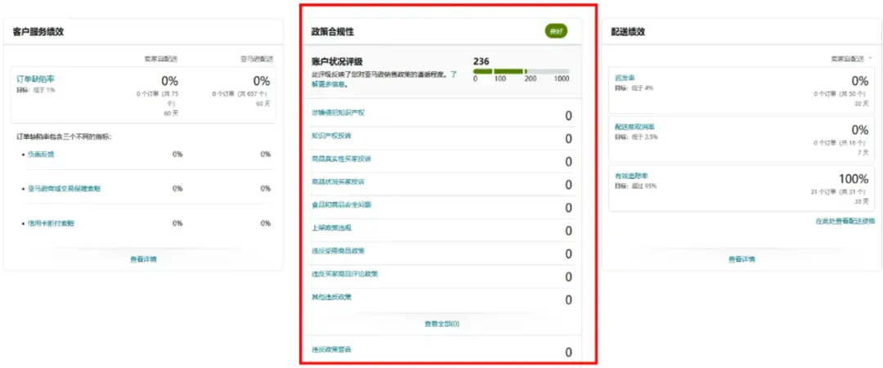
Task: Open the 涉嫌侵犯知识产权 link
Action: 338,113
